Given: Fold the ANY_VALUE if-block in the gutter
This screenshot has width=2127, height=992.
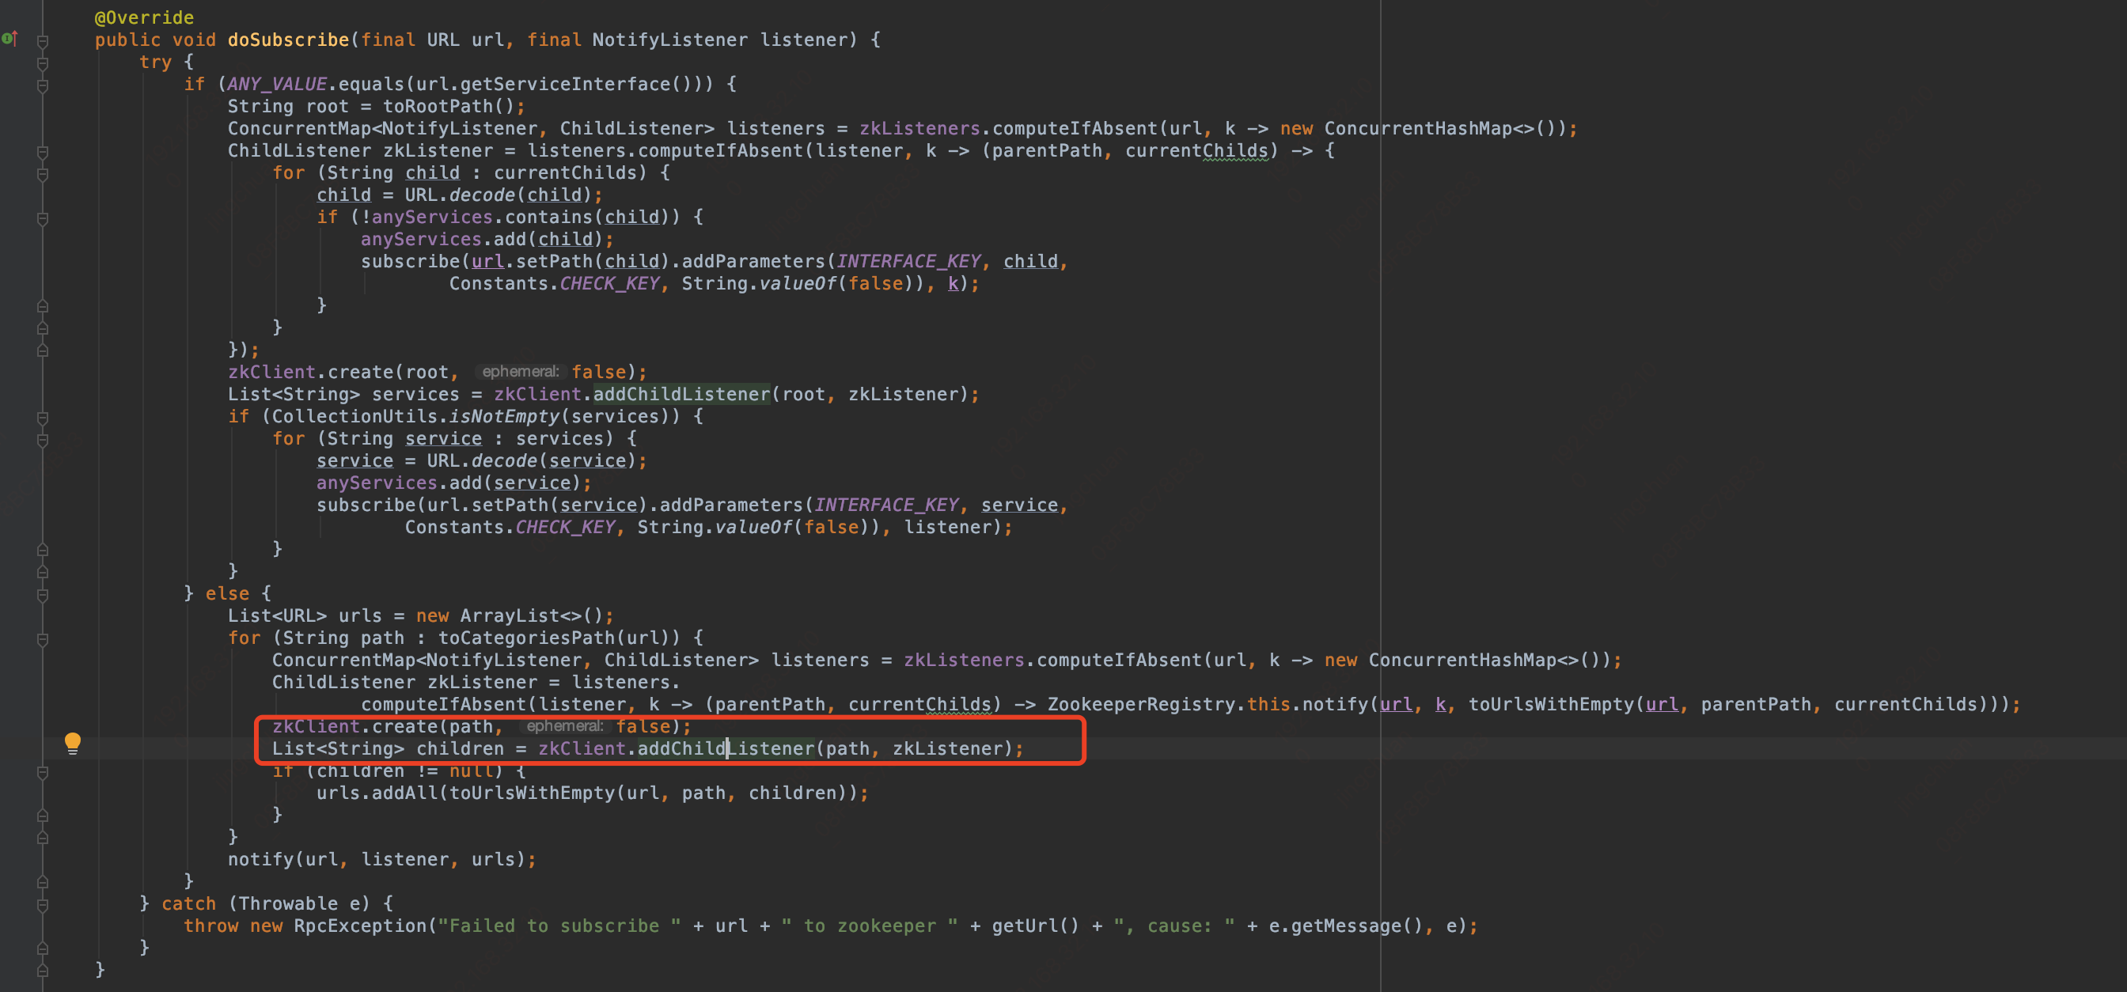Looking at the screenshot, I should point(43,84).
